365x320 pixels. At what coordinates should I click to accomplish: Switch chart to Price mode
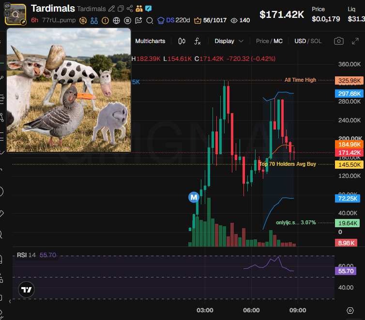click(x=262, y=41)
